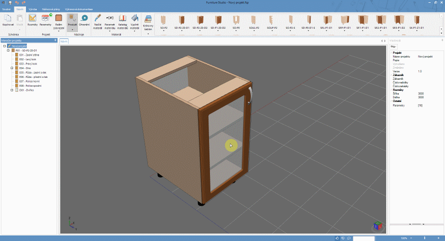The image size is (445, 241).
Task: Expand the E04 - Dno tree node
Action: point(12,68)
